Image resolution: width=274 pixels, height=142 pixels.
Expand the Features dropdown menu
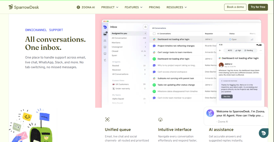pyautogui.click(x=134, y=7)
